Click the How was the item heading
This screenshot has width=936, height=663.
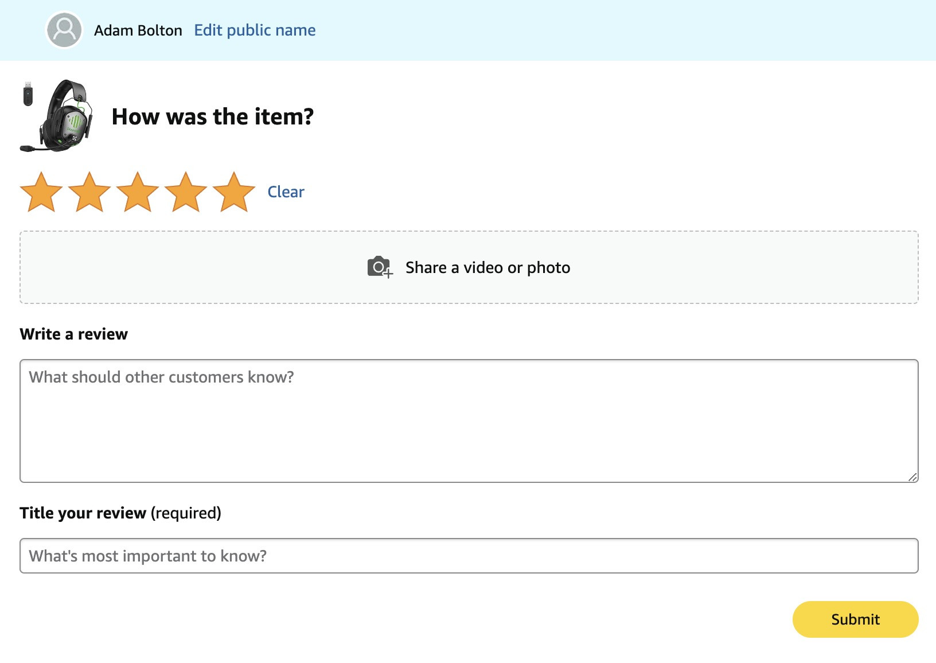[x=213, y=116]
